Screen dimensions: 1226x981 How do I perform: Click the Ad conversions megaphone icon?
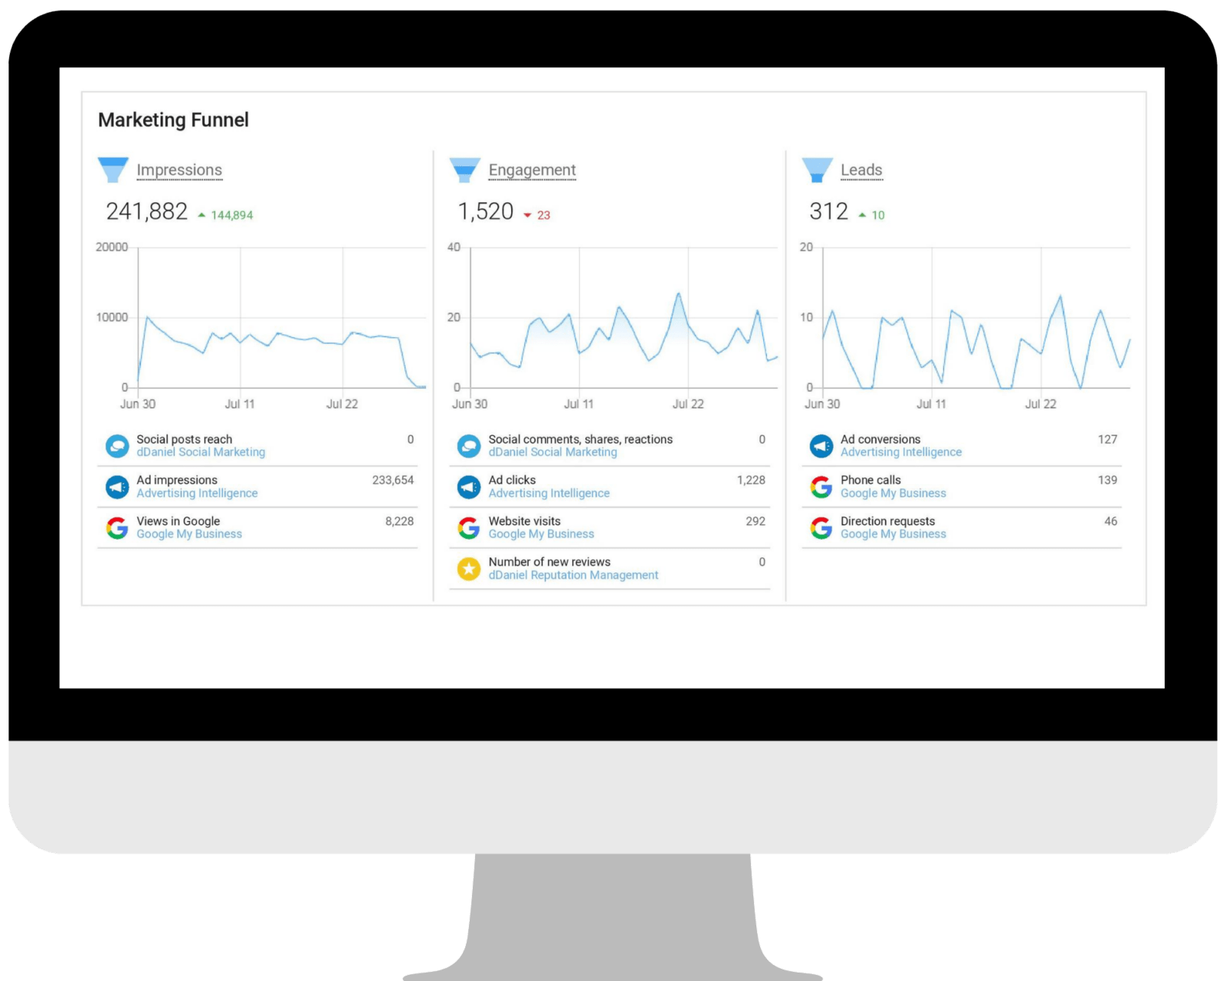821,445
